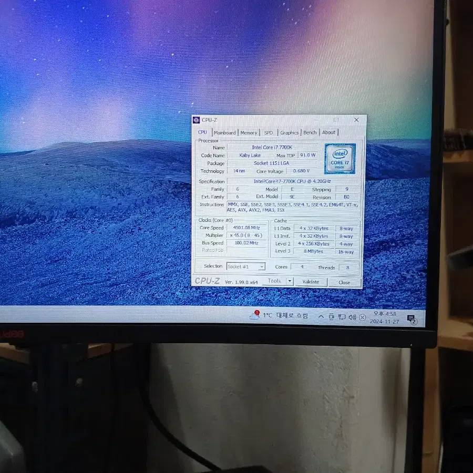473x473 pixels.
Task: Expand the Tools dropdown arrow
Action: [x=290, y=281]
